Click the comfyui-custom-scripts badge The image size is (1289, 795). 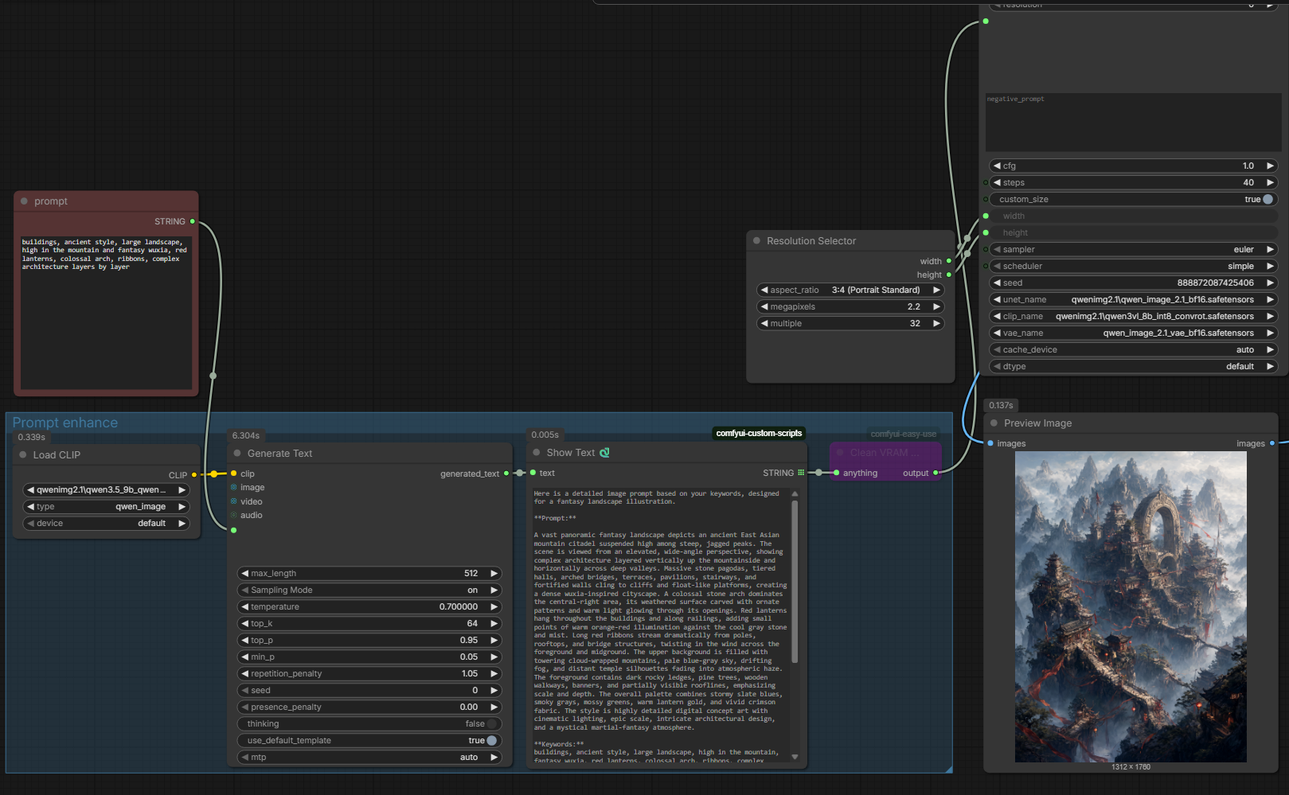[759, 434]
